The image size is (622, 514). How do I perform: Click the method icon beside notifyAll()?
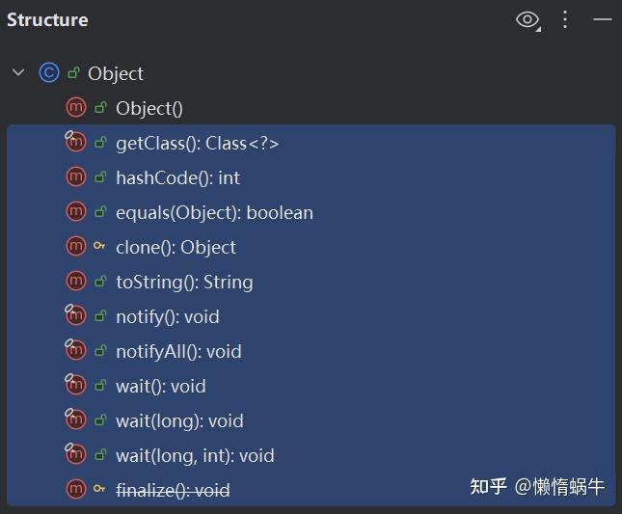click(x=76, y=351)
